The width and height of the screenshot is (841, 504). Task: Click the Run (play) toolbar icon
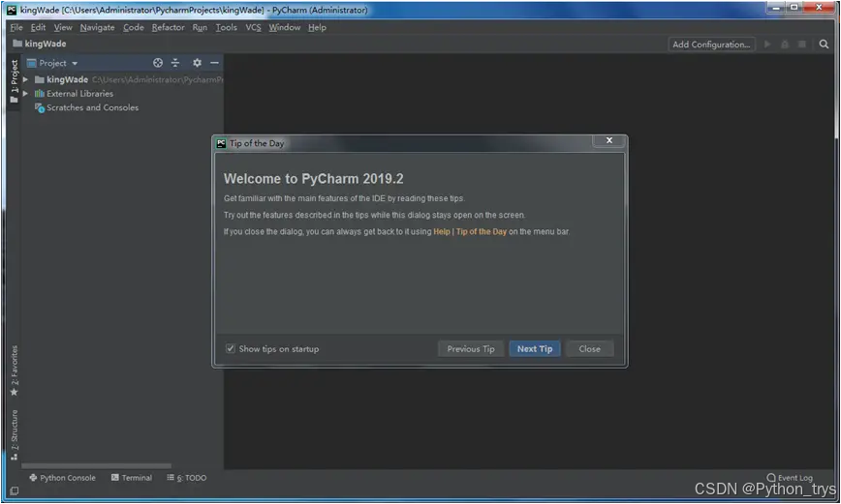point(767,44)
